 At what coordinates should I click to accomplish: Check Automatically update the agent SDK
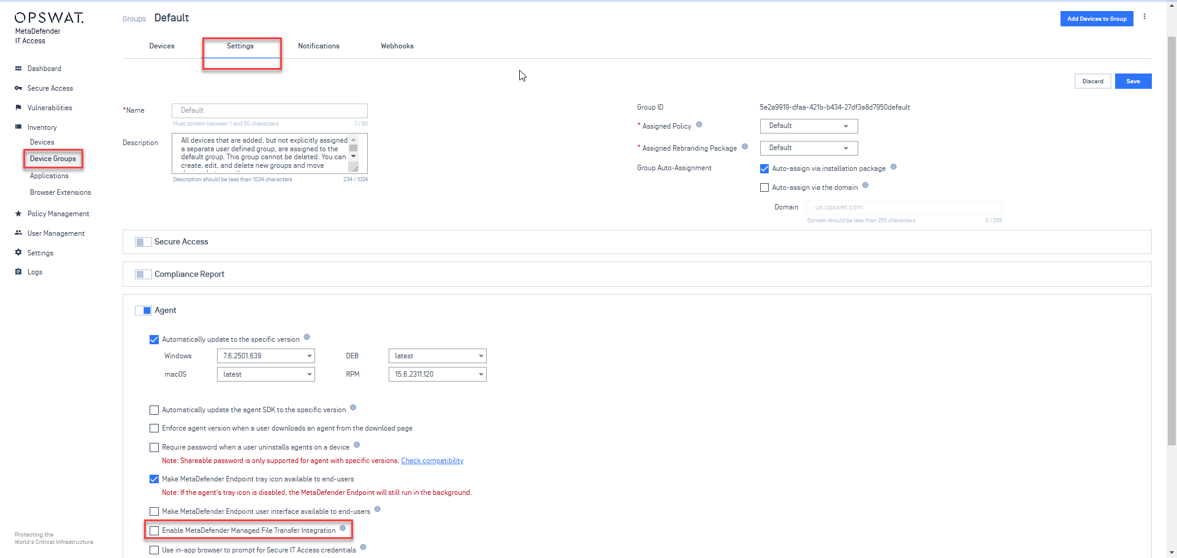tap(154, 410)
